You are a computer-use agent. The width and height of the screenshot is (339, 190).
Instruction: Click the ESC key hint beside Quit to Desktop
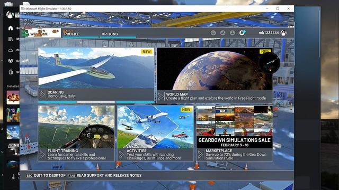click(x=30, y=176)
